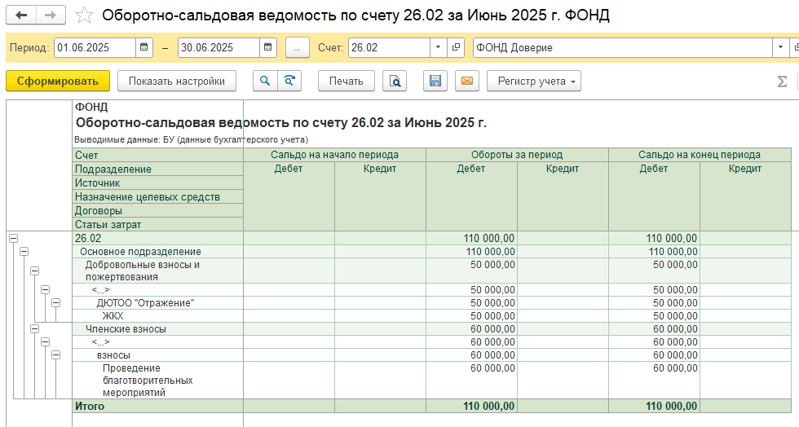799x427 pixels.
Task: Open print preview icon
Action: [x=395, y=81]
